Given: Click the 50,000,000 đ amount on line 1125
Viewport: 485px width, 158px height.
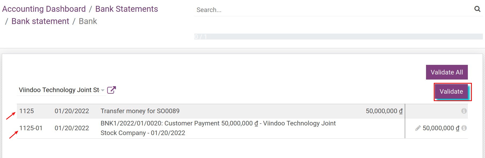Looking at the screenshot, I should (x=384, y=111).
